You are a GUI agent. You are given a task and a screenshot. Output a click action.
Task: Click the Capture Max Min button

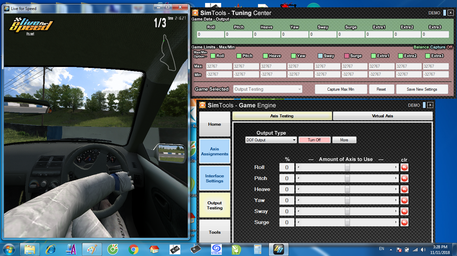[341, 89]
